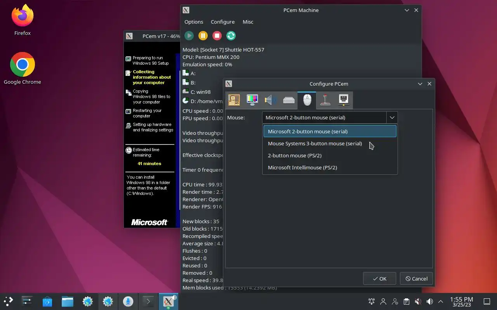
Task: Open the notifications bell in system tray
Action: point(372,301)
